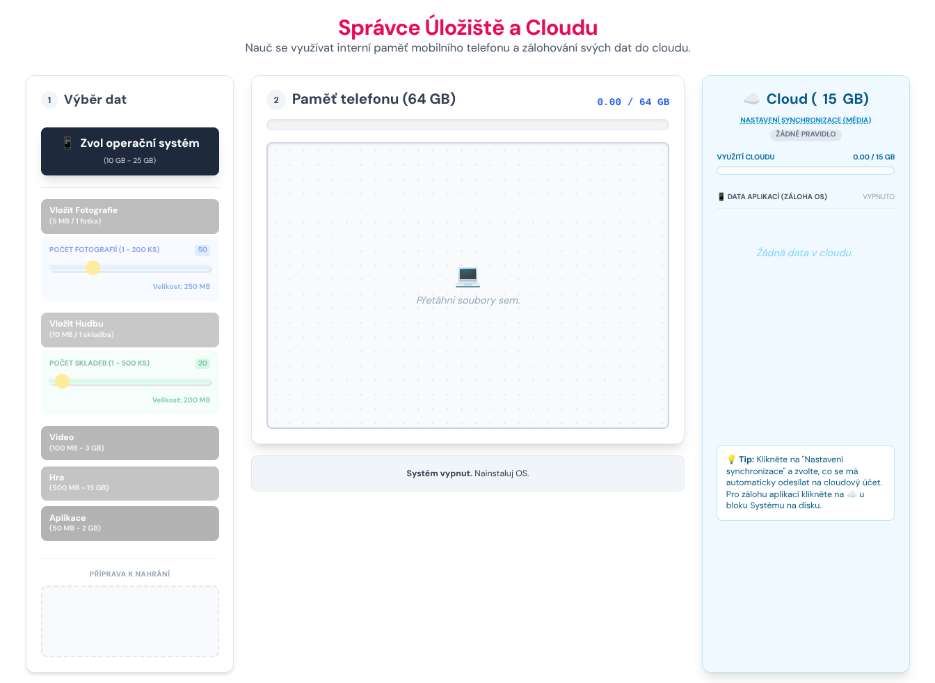The width and height of the screenshot is (935, 683).
Task: Click Vložit Fotografie button
Action: pyautogui.click(x=130, y=217)
